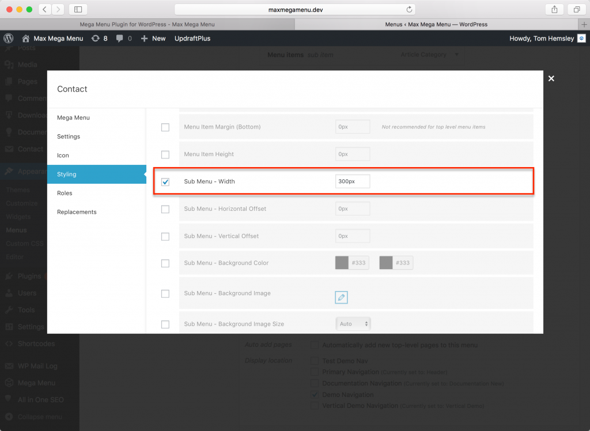Viewport: 590px width, 431px height.
Task: Open the Auto dropdown for Background Image Size
Action: pyautogui.click(x=353, y=324)
